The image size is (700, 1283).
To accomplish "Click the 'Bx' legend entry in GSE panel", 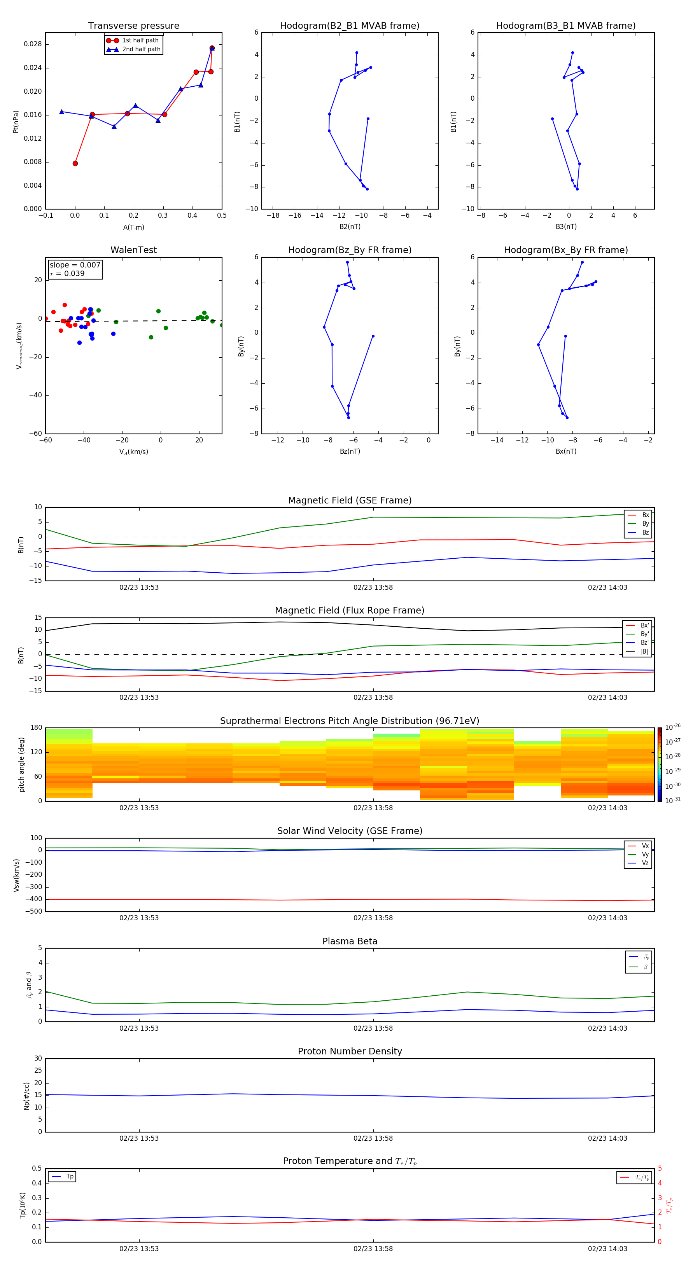I will click(x=638, y=515).
